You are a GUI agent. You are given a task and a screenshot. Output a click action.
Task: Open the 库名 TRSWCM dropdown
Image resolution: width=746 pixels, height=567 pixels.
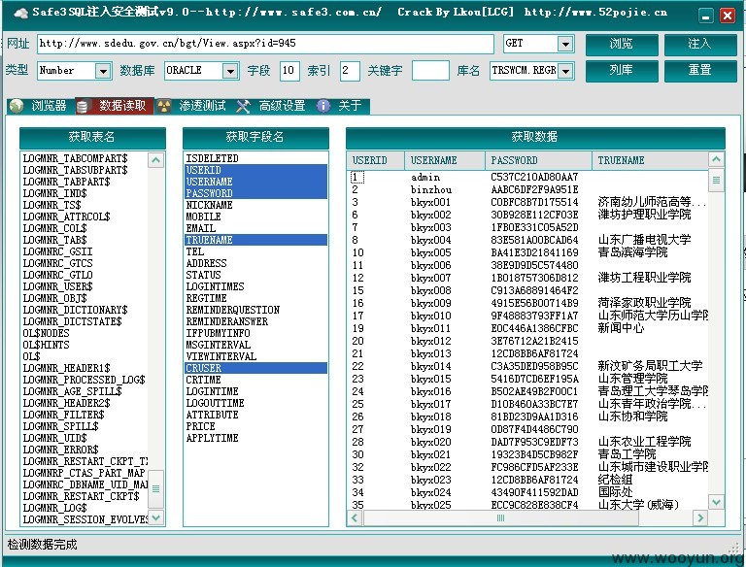point(565,71)
